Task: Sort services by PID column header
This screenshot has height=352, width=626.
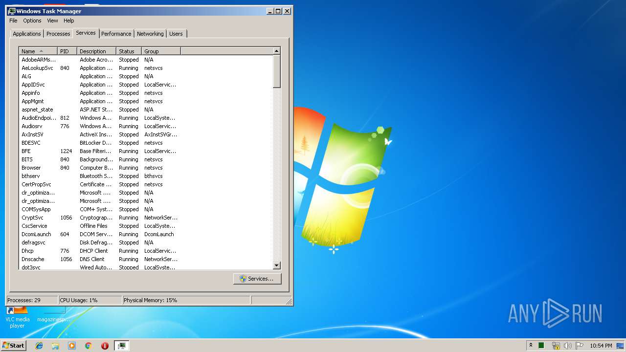Action: coord(67,51)
